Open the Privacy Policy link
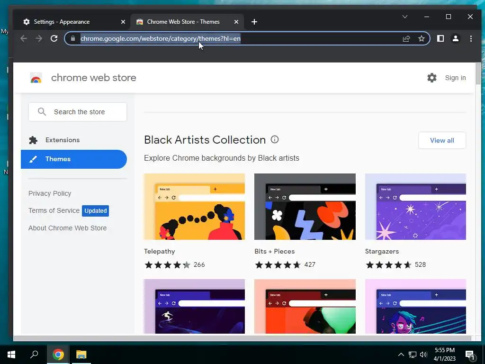This screenshot has height=364, width=485. (x=50, y=193)
